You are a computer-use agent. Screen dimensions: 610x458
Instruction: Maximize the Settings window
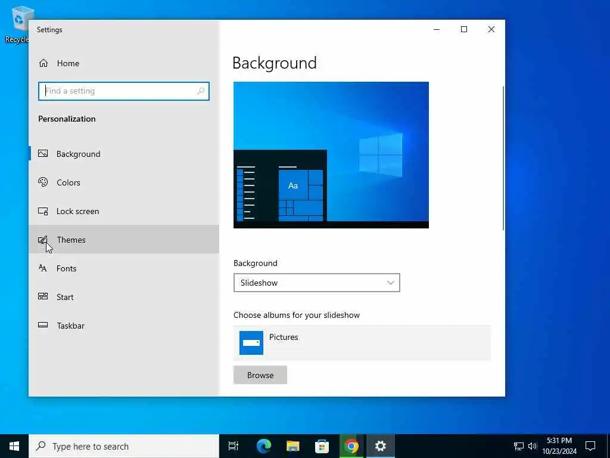(463, 30)
